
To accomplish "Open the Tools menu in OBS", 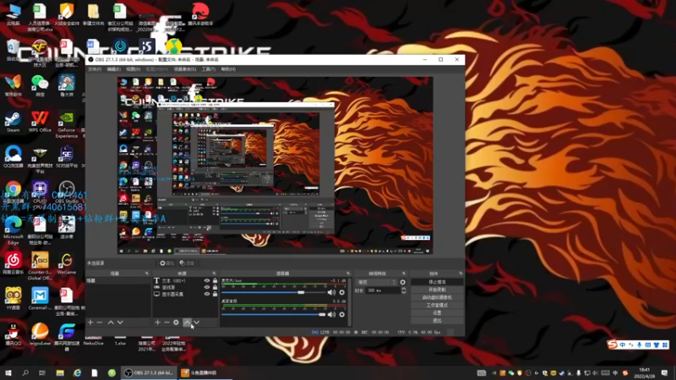I will click(x=208, y=69).
